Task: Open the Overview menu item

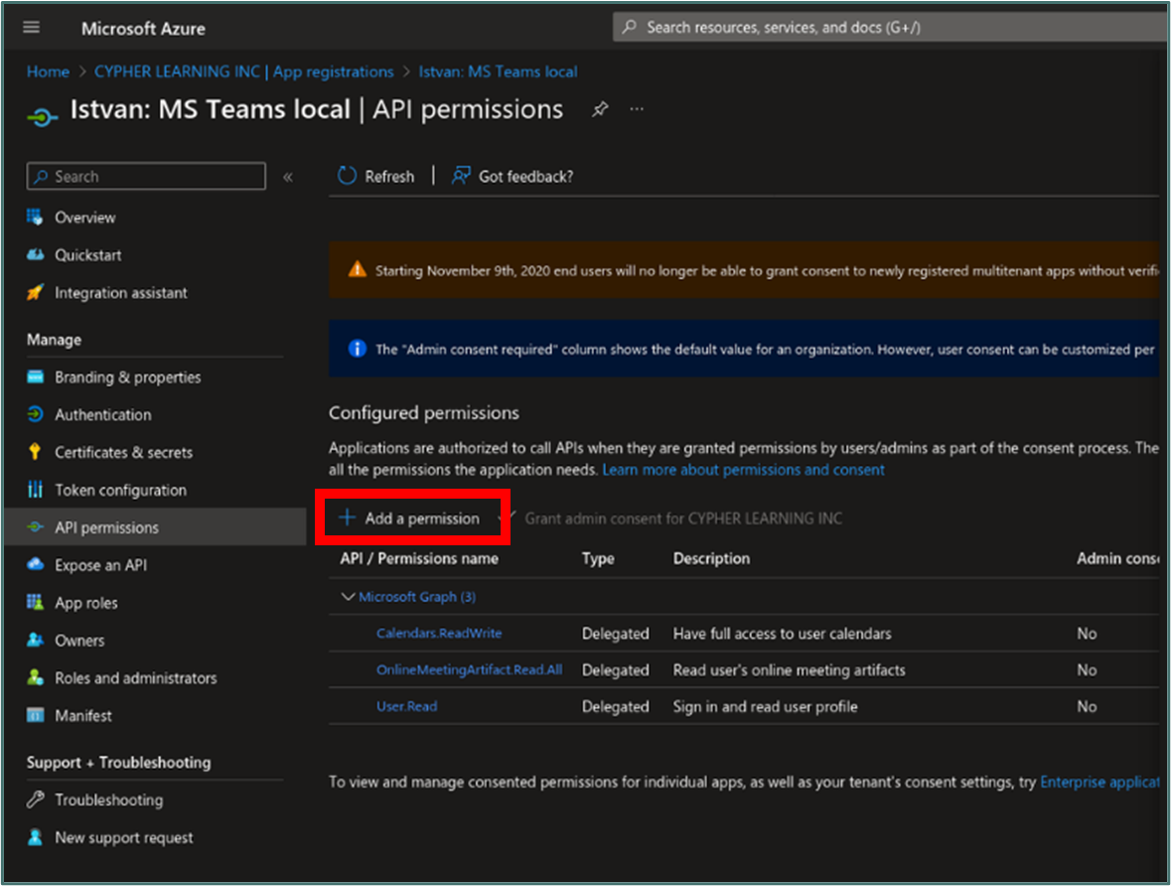Action: (85, 218)
